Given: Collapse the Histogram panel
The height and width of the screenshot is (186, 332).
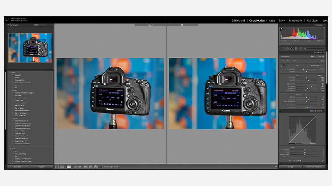Looking at the screenshot, I should (324, 25).
